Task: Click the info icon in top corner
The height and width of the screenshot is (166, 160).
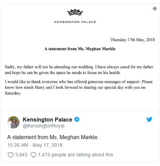Action: pyautogui.click(x=155, y=9)
